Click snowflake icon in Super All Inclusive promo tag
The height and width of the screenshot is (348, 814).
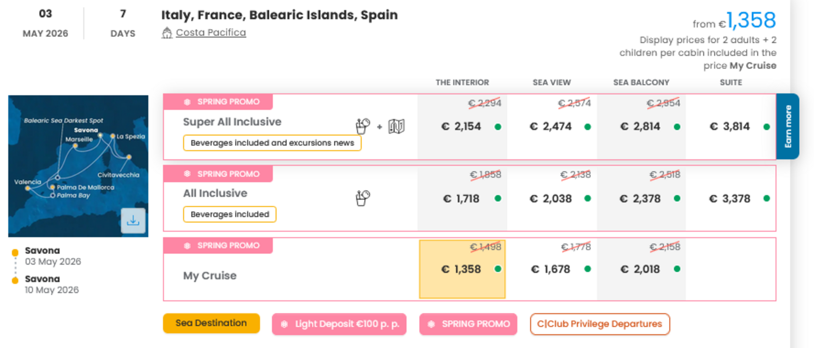187,102
